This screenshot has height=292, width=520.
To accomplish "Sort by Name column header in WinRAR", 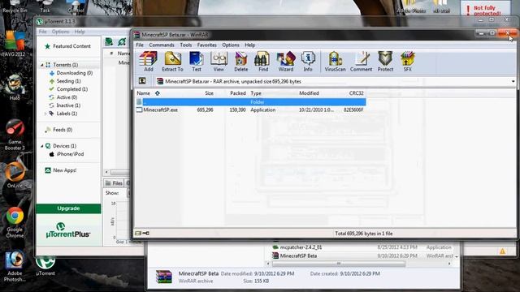I will 143,93.
